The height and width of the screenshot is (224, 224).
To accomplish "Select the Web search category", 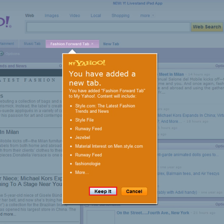I will [29, 15].
